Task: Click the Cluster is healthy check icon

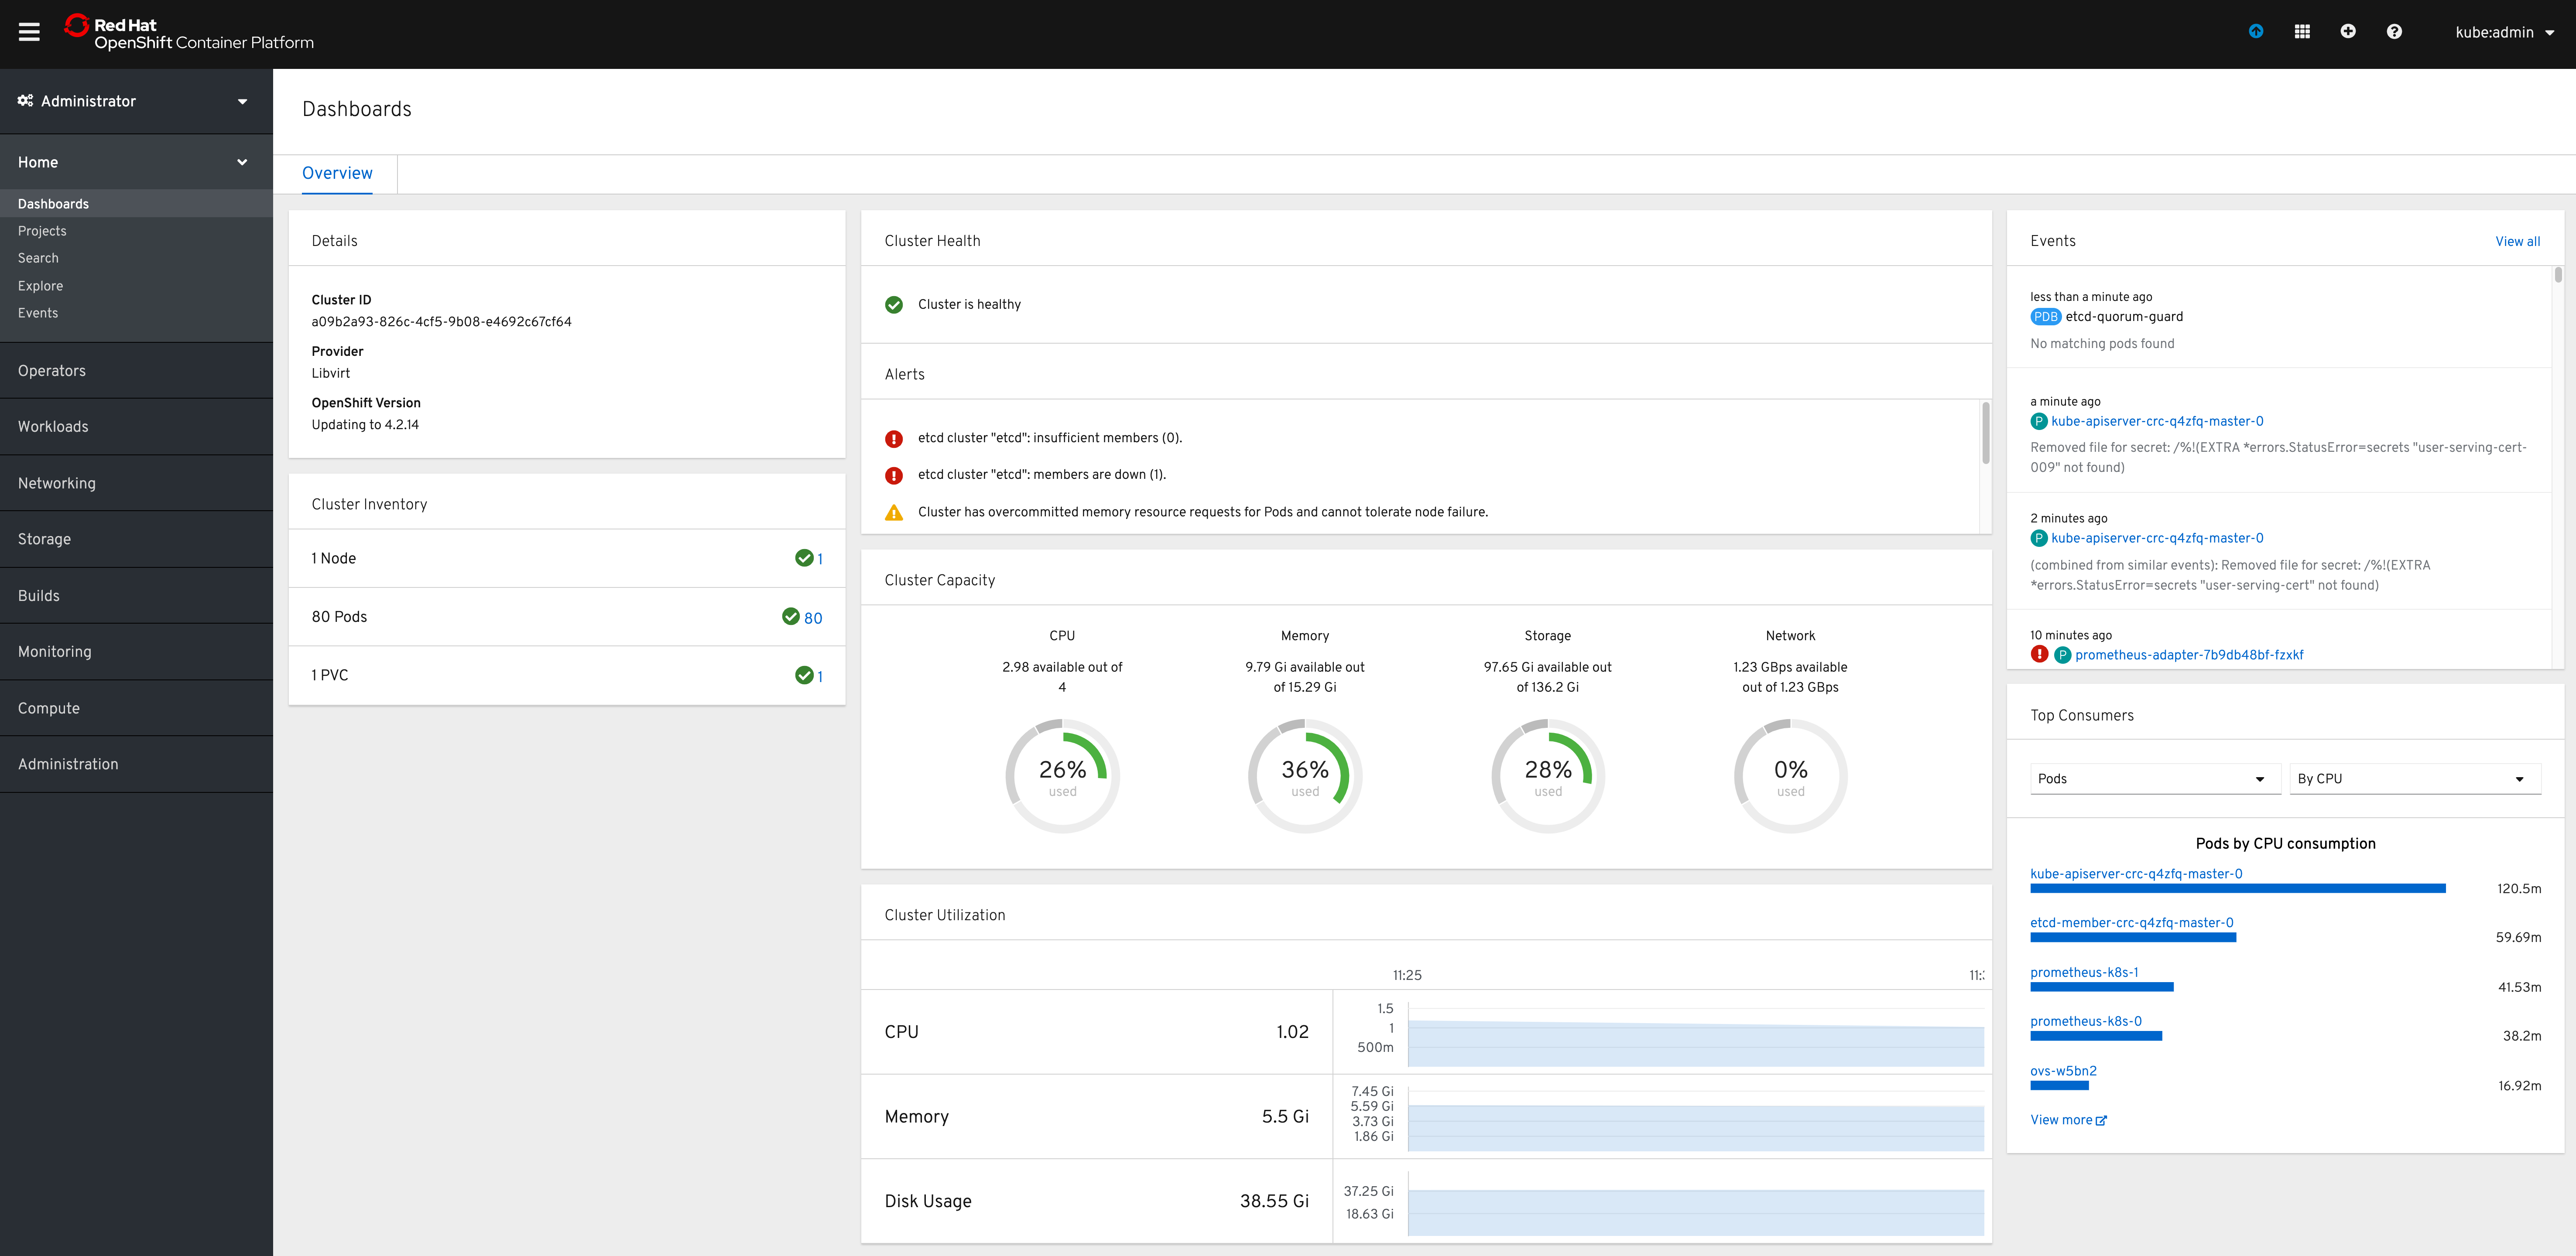Action: pyautogui.click(x=893, y=304)
